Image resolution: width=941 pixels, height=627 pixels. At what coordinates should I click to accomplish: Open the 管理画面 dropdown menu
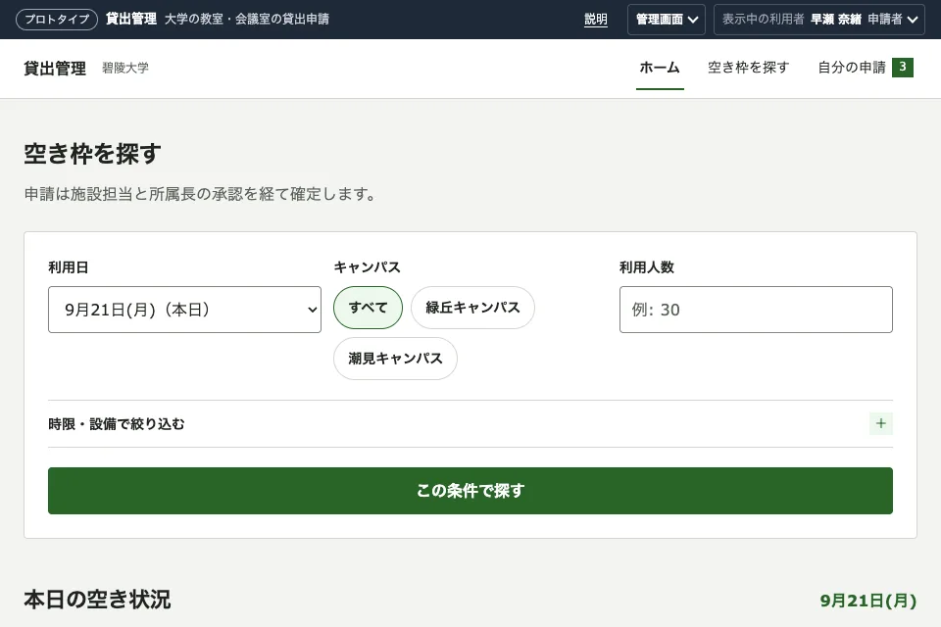(667, 20)
